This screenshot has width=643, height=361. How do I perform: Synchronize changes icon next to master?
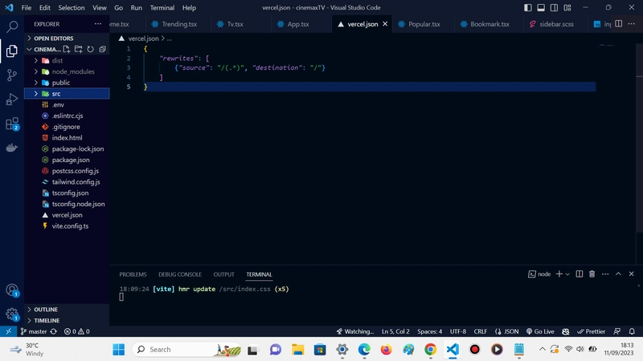pyautogui.click(x=53, y=331)
